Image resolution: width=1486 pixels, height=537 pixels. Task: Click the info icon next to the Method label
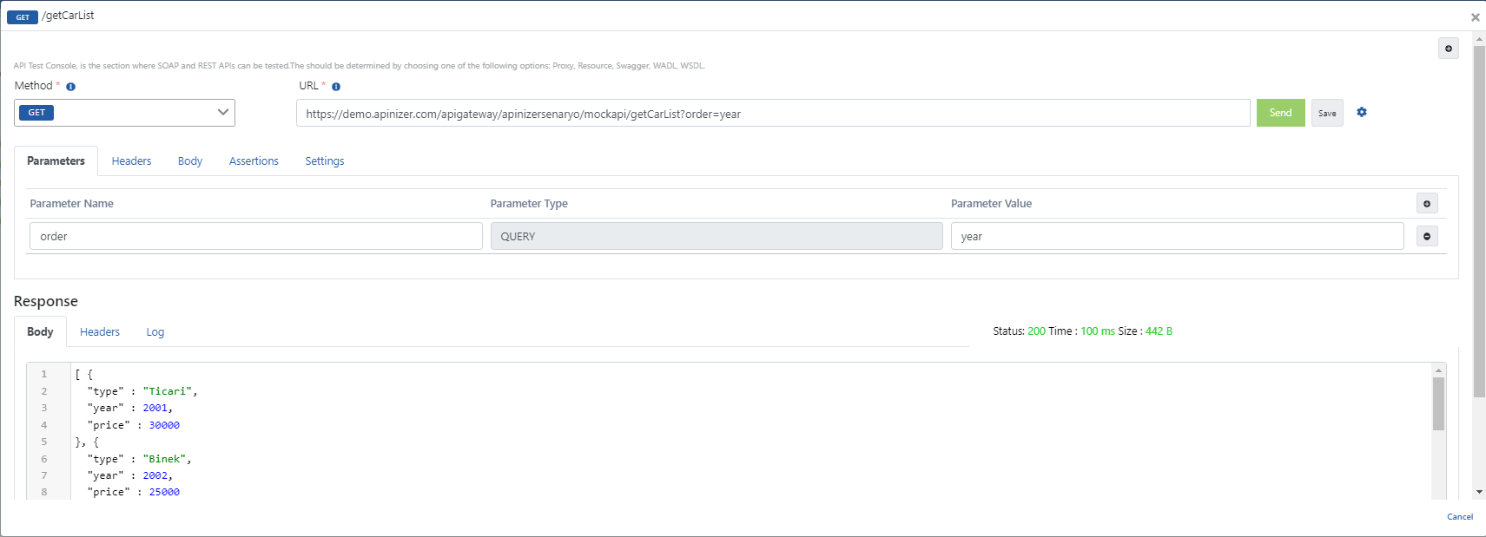click(71, 87)
